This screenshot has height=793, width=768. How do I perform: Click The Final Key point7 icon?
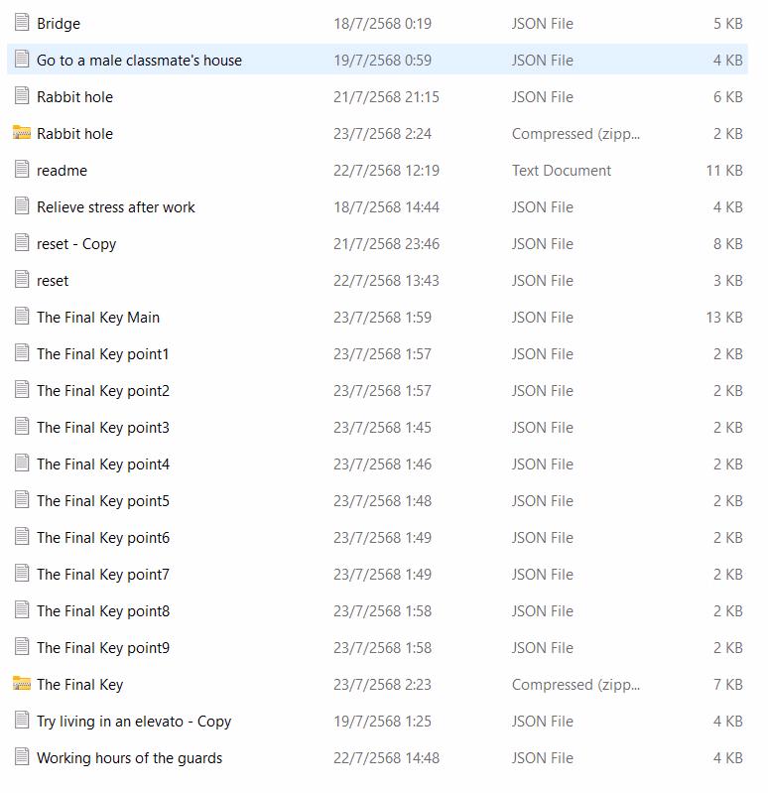click(22, 574)
